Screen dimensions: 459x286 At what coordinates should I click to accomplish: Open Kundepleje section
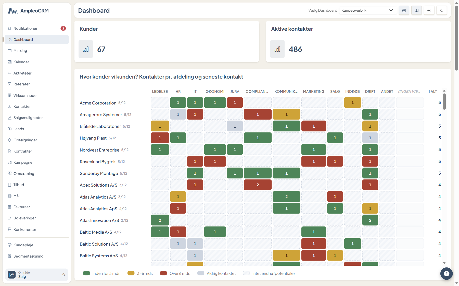[37, 245]
